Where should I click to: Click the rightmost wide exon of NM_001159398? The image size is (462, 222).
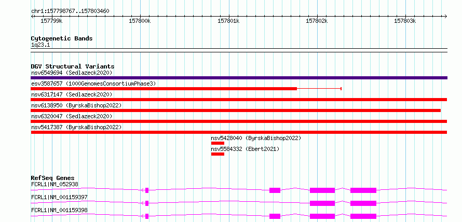[363, 216]
